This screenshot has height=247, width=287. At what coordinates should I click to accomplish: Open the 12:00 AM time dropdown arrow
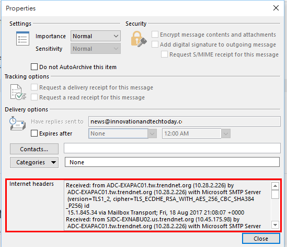226,133
